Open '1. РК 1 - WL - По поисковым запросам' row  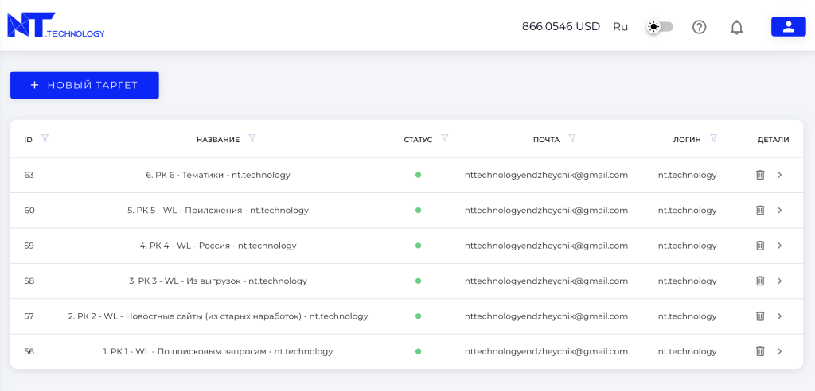click(407, 351)
